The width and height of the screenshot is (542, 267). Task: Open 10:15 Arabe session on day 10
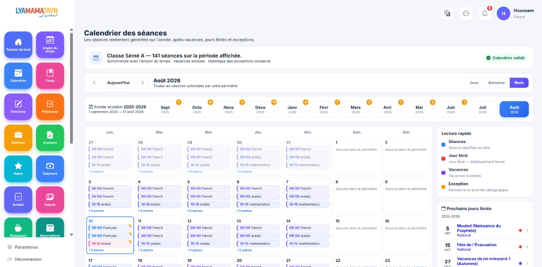coord(110,244)
